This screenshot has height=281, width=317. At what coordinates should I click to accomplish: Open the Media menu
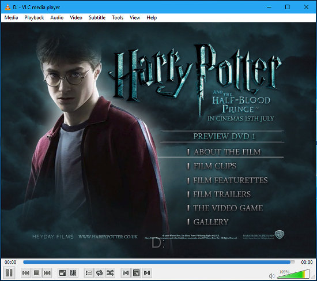pos(11,18)
